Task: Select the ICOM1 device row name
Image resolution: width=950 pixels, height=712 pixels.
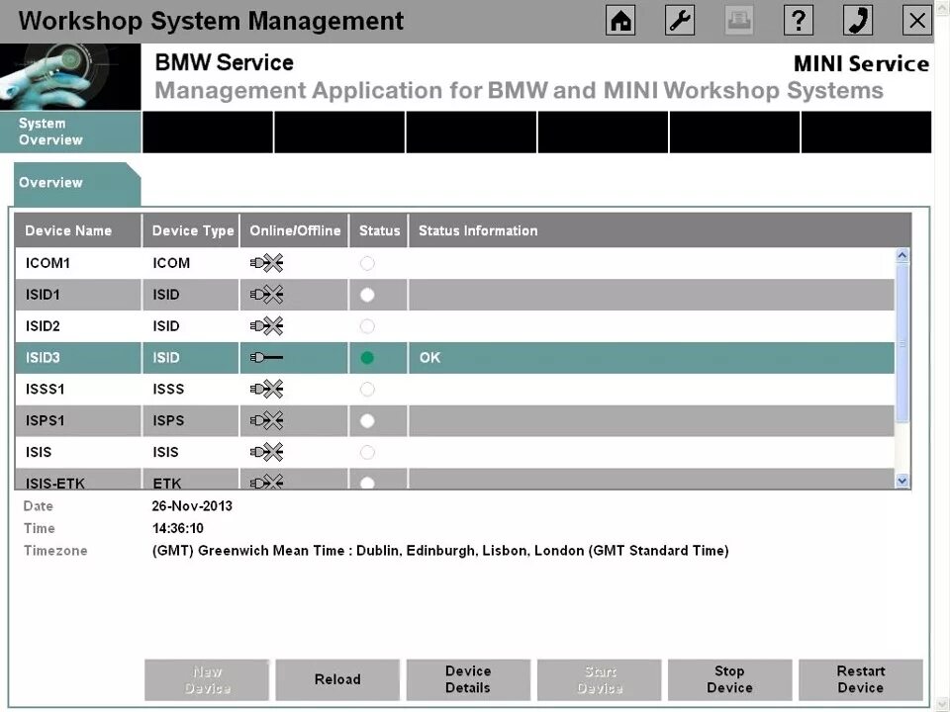Action: pos(47,263)
